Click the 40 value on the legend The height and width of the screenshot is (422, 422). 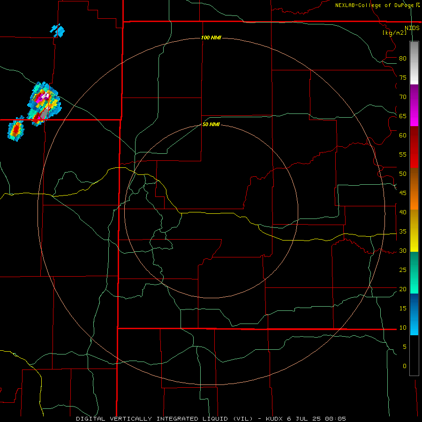[403, 212]
